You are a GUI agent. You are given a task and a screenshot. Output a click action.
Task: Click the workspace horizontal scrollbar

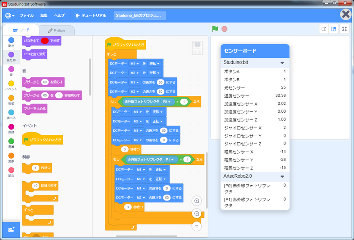tap(146, 236)
